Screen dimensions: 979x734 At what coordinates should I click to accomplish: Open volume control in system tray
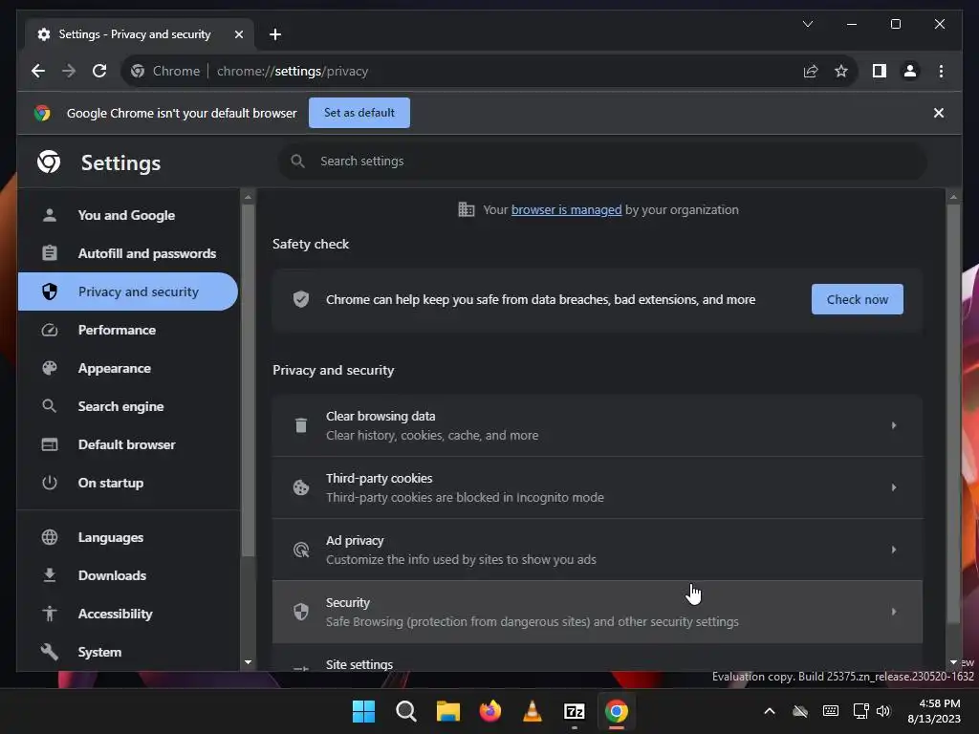882,711
